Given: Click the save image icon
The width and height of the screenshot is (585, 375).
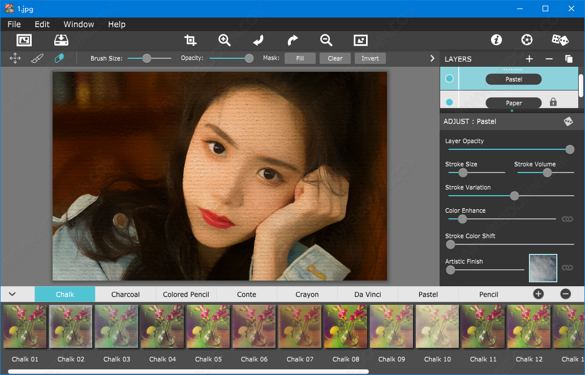Looking at the screenshot, I should tap(61, 40).
